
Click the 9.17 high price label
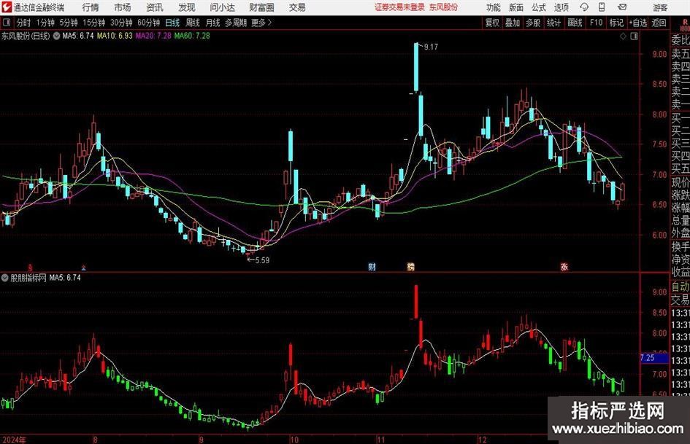[432, 47]
